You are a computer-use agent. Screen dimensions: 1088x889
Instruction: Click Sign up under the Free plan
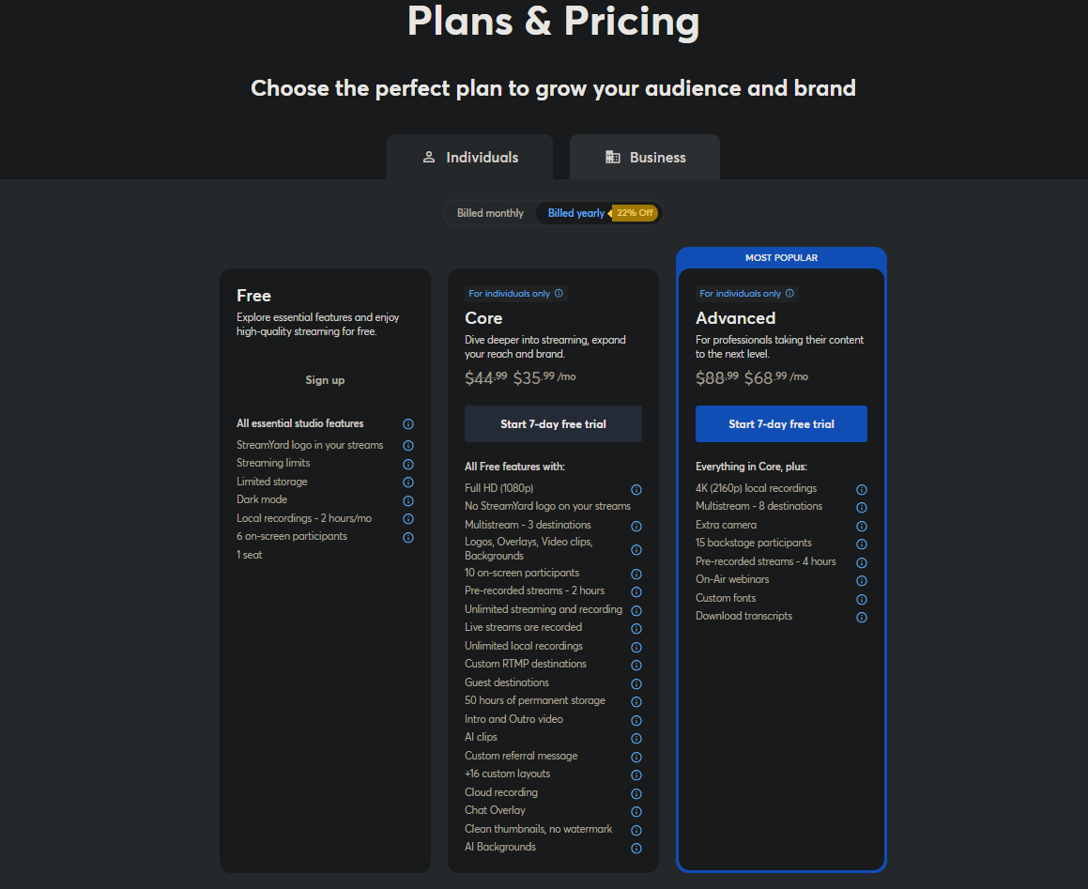click(x=325, y=380)
